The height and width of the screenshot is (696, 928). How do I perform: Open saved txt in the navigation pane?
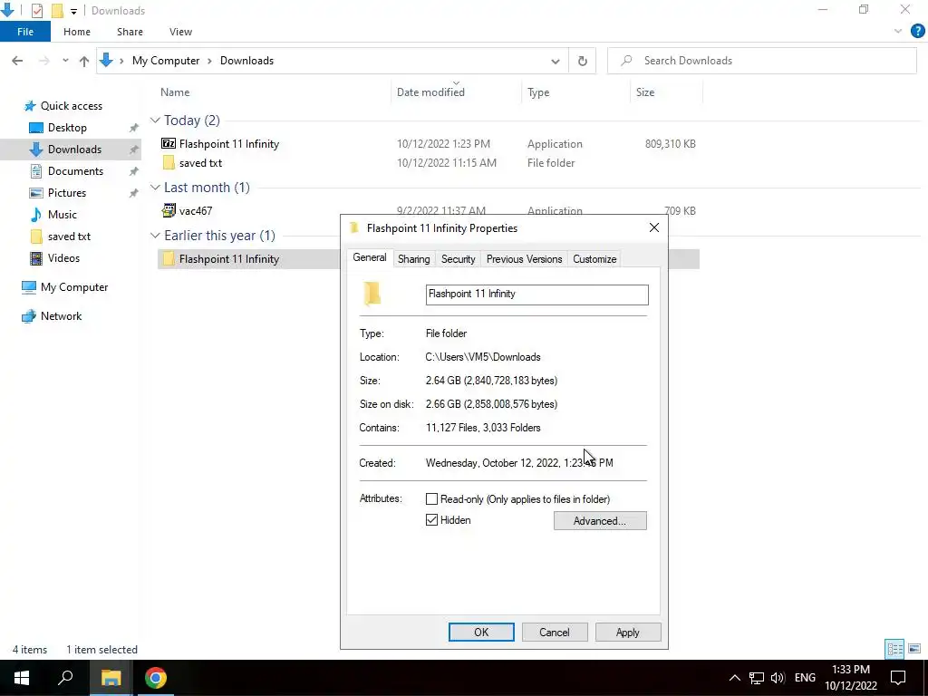coord(69,237)
